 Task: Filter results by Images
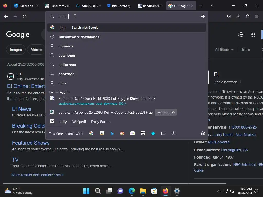[x=16, y=50]
